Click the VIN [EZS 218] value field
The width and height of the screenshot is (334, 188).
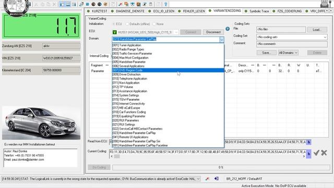(x=61, y=58)
